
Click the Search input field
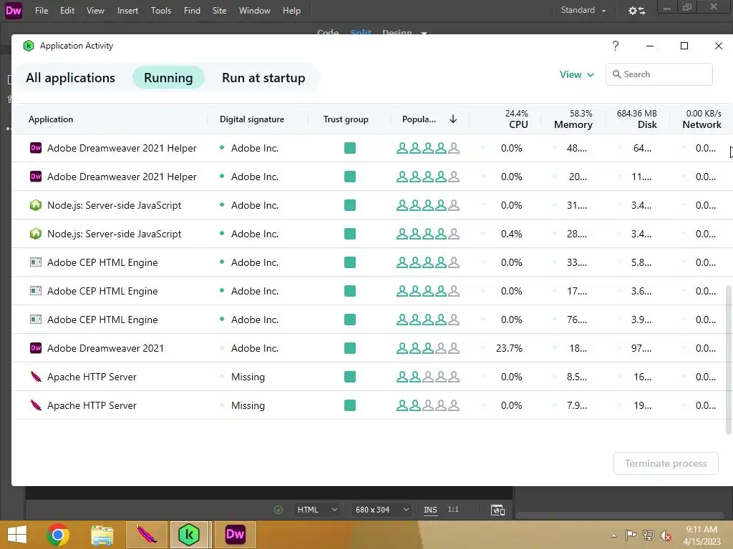(x=659, y=74)
